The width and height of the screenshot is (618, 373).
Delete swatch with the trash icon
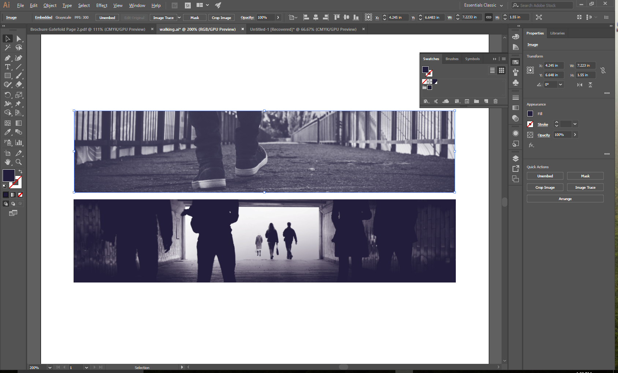point(495,101)
